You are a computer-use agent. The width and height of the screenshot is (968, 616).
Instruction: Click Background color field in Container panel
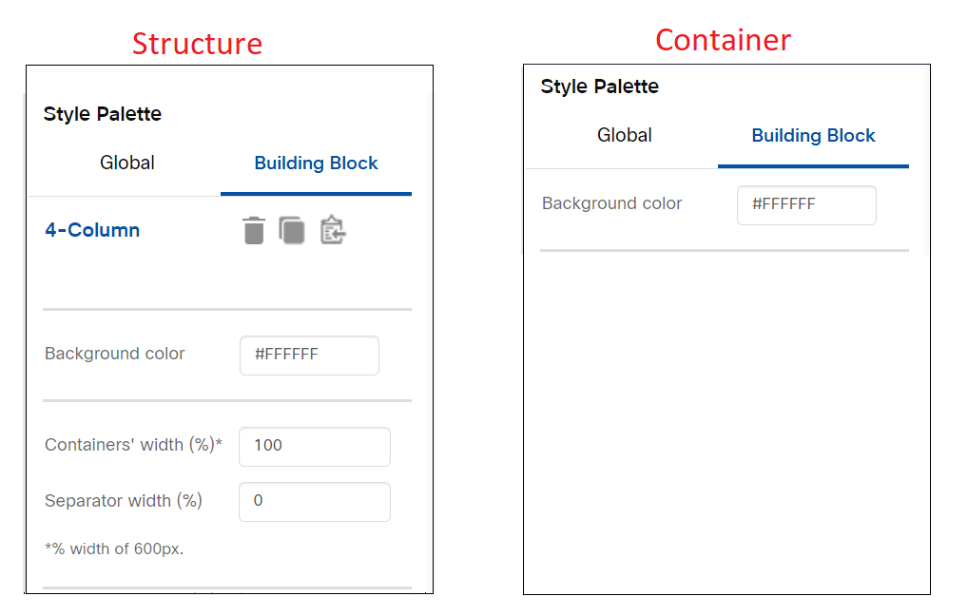(806, 205)
